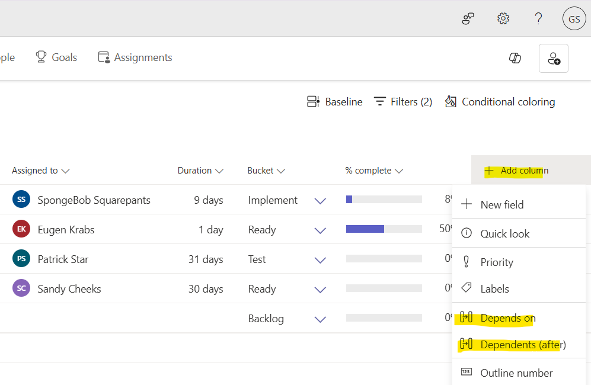Open the Bucket dropdown for Patrick Star's task
Image resolution: width=591 pixels, height=385 pixels.
point(320,259)
